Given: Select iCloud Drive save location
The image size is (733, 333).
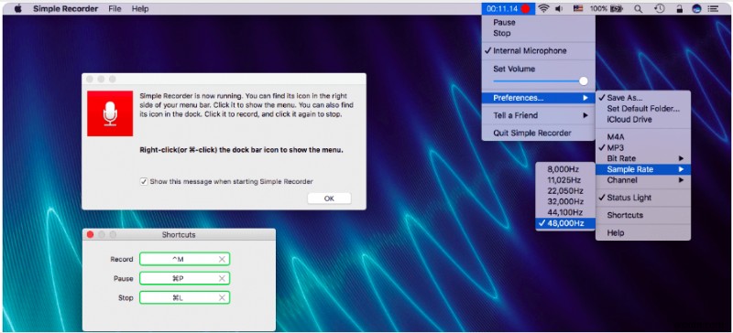Looking at the screenshot, I should (643, 120).
